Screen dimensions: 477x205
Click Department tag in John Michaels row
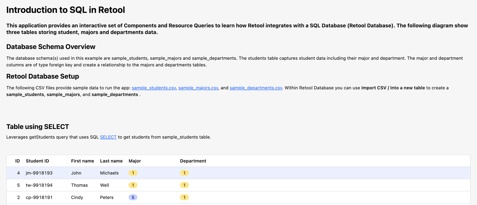[184, 173]
